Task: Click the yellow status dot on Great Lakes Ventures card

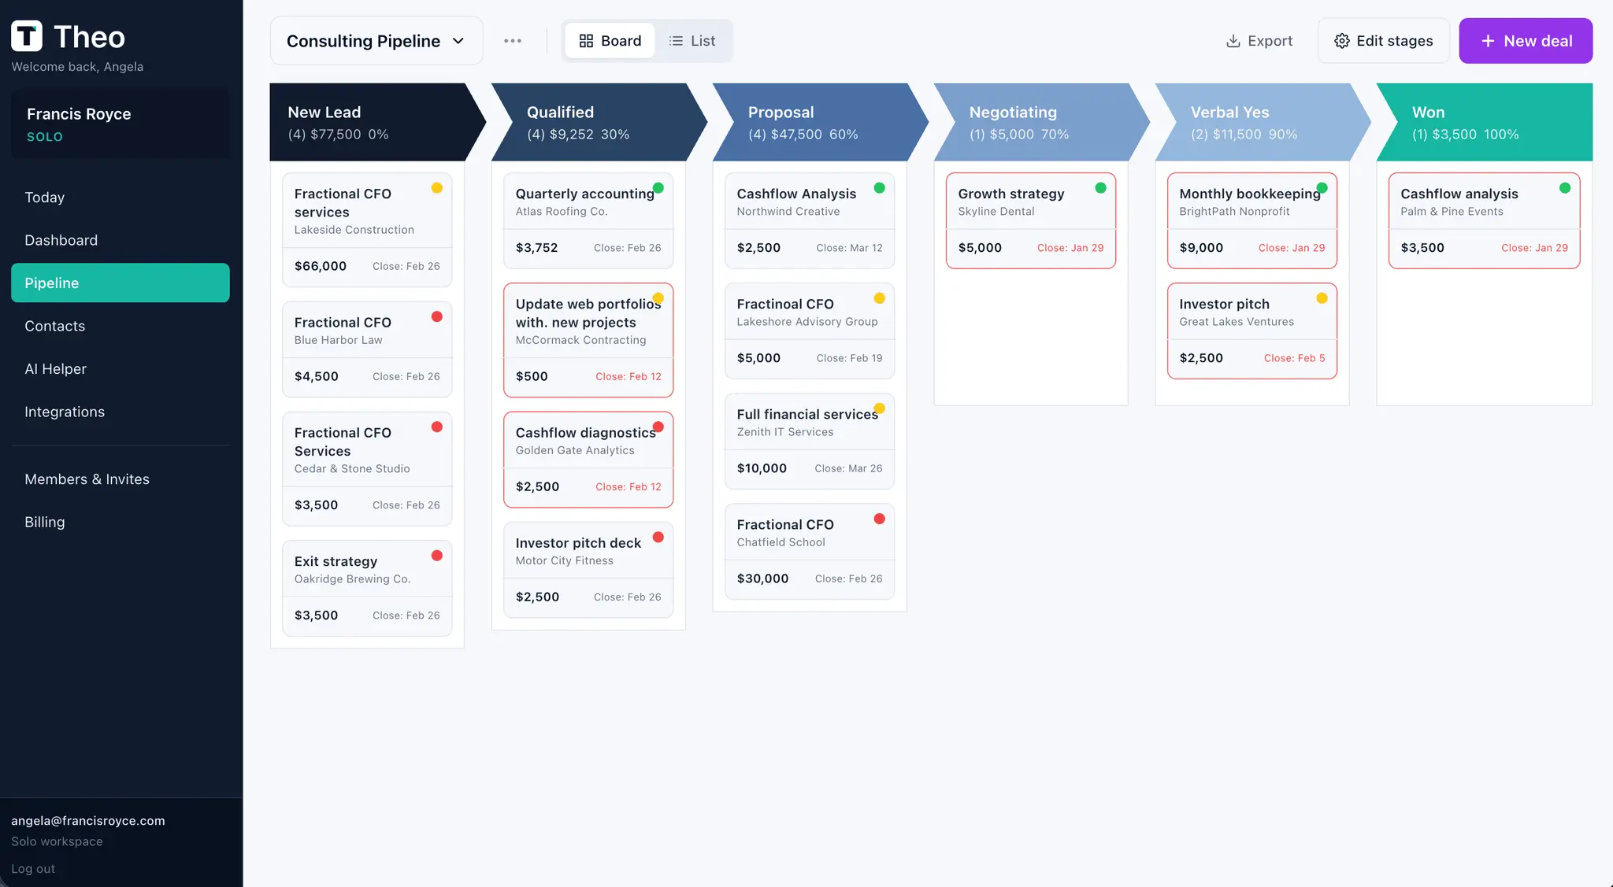Action: pos(1322,298)
